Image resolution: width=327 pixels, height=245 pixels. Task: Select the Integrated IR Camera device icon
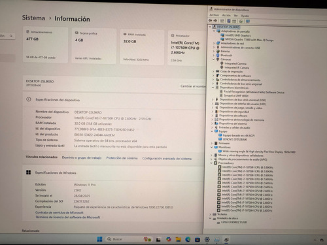tap(222, 67)
